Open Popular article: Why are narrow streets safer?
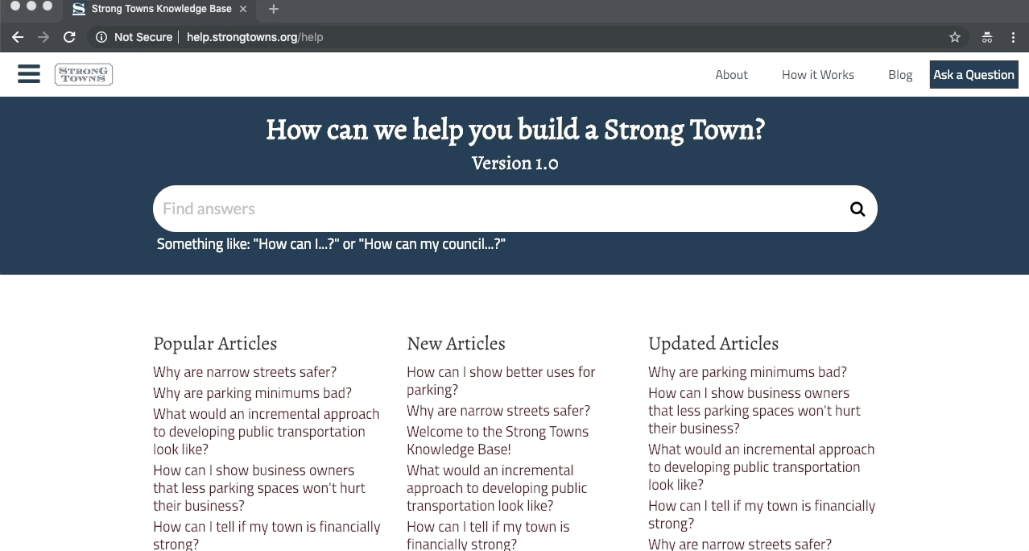 pos(245,371)
